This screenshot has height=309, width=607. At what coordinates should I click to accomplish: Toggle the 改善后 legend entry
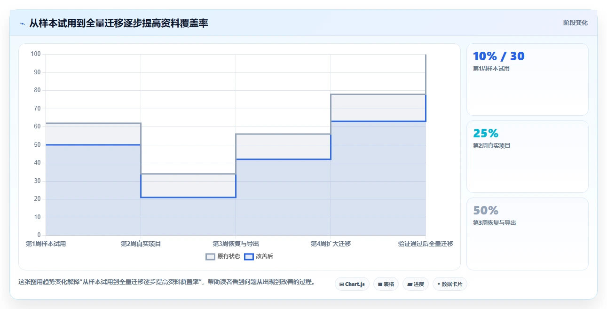pyautogui.click(x=259, y=256)
